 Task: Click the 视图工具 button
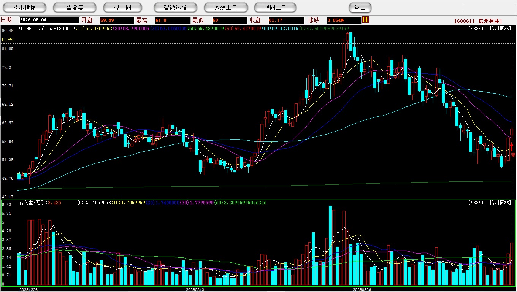point(276,7)
